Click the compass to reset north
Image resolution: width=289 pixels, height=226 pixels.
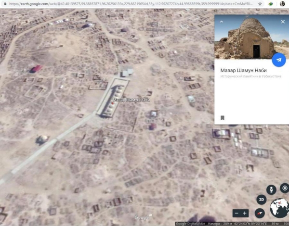tap(261, 213)
